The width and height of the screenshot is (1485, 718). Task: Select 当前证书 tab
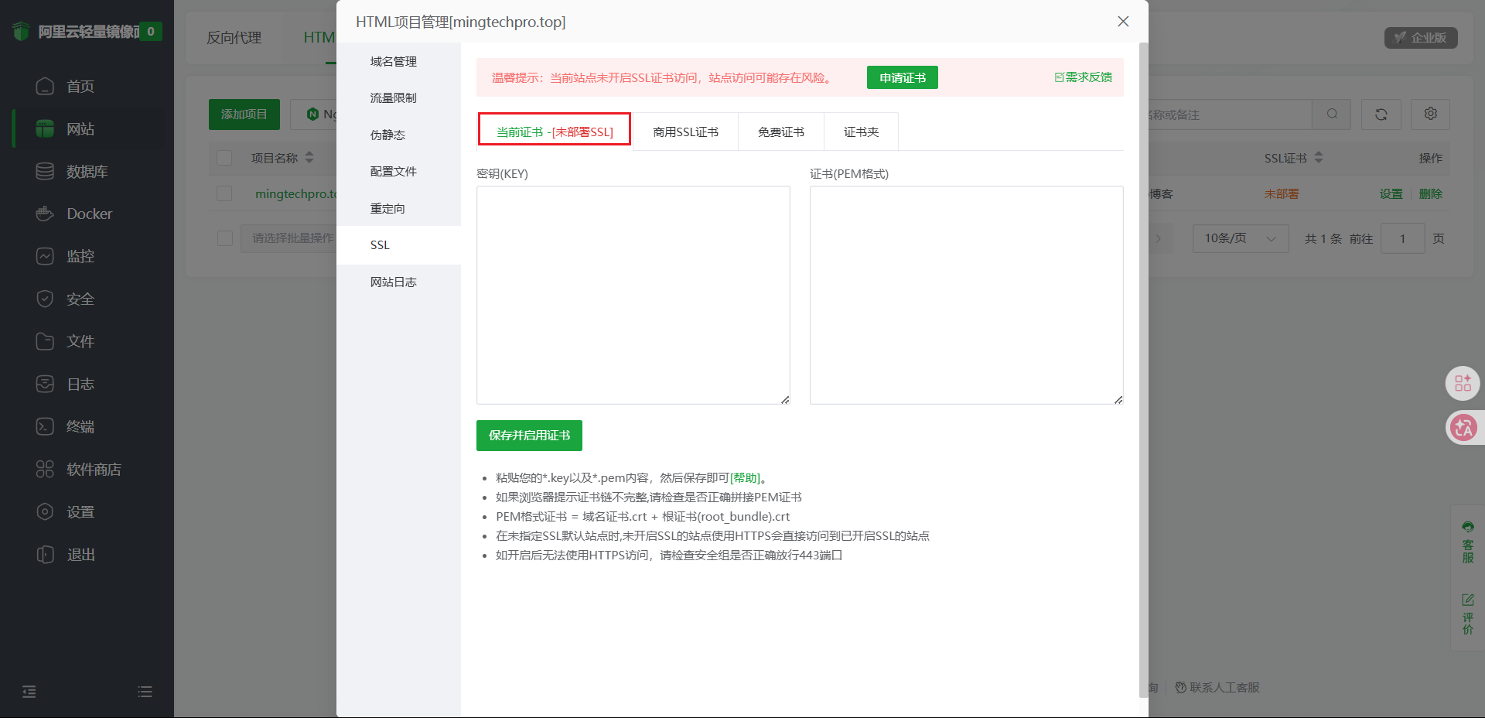tap(555, 132)
